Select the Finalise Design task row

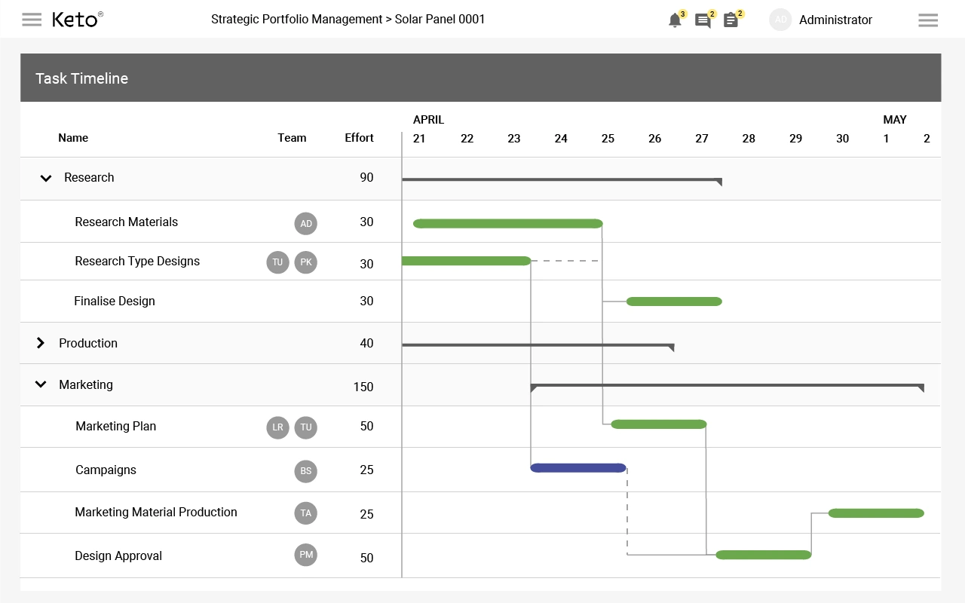tap(480, 301)
